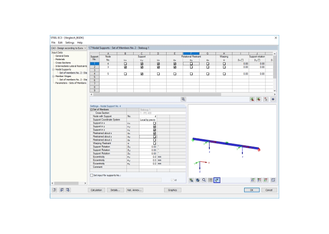
Task: Click the 'Local by previo' coordinate system field
Action: pos(148,120)
